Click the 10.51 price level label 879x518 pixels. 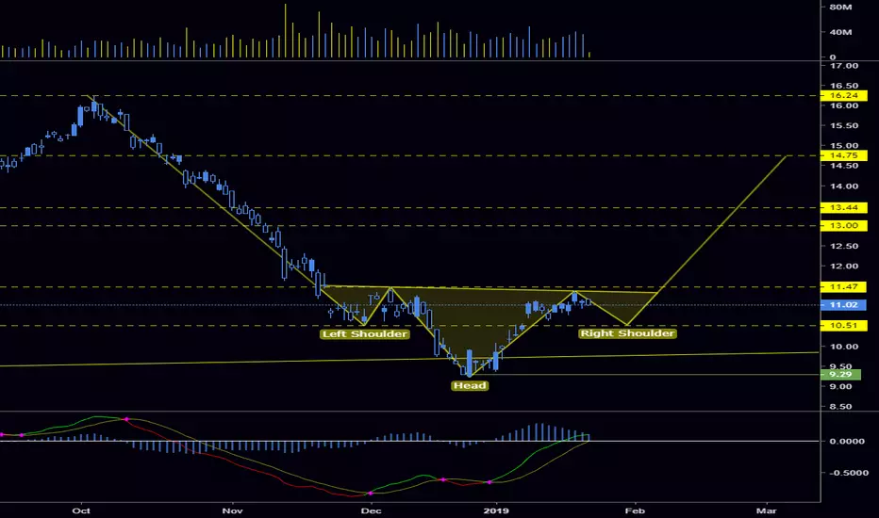(843, 325)
